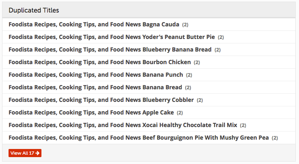Image resolution: width=299 pixels, height=164 pixels.
Task: Open the Banana Bread duplicated title
Action: click(95, 87)
